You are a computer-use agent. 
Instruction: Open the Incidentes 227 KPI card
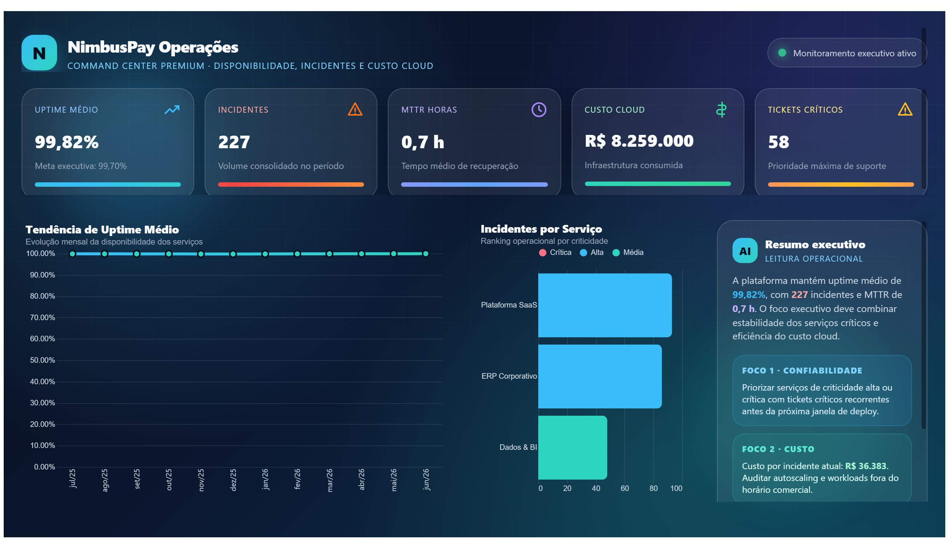[x=291, y=142]
